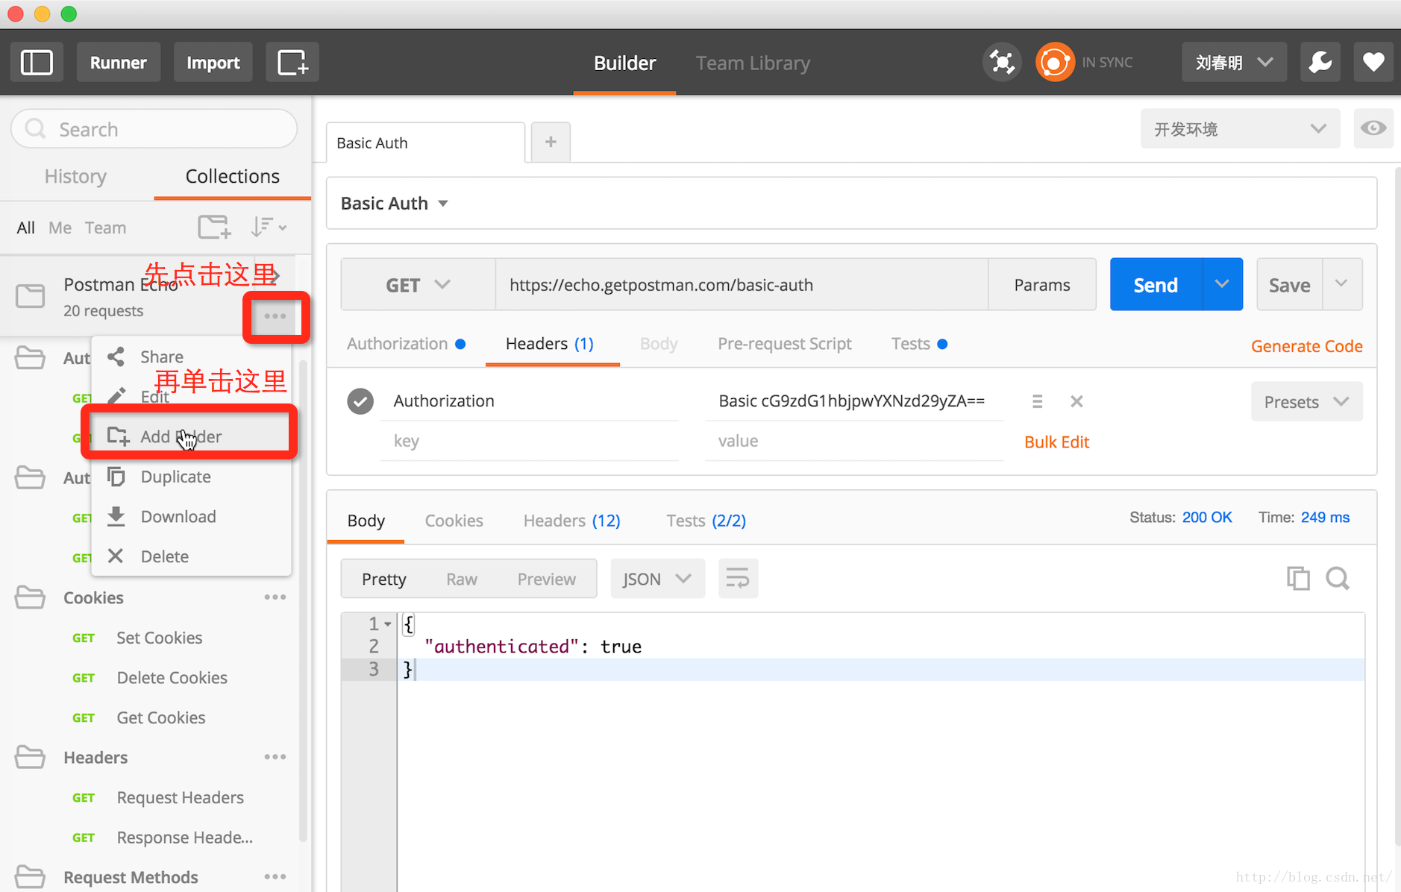
Task: Open settings wrench icon
Action: (1320, 63)
